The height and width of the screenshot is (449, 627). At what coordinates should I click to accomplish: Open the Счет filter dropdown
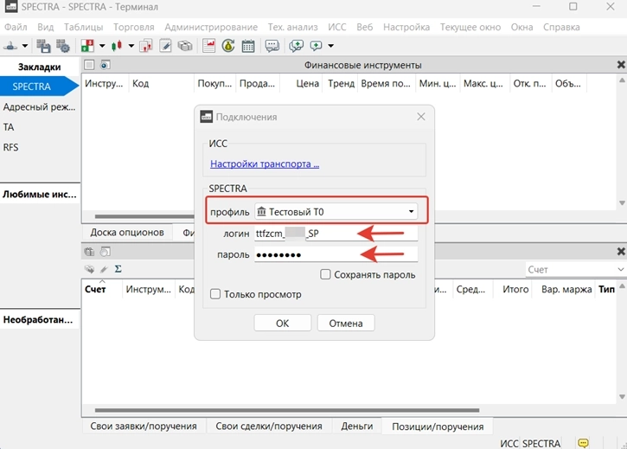(x=574, y=270)
